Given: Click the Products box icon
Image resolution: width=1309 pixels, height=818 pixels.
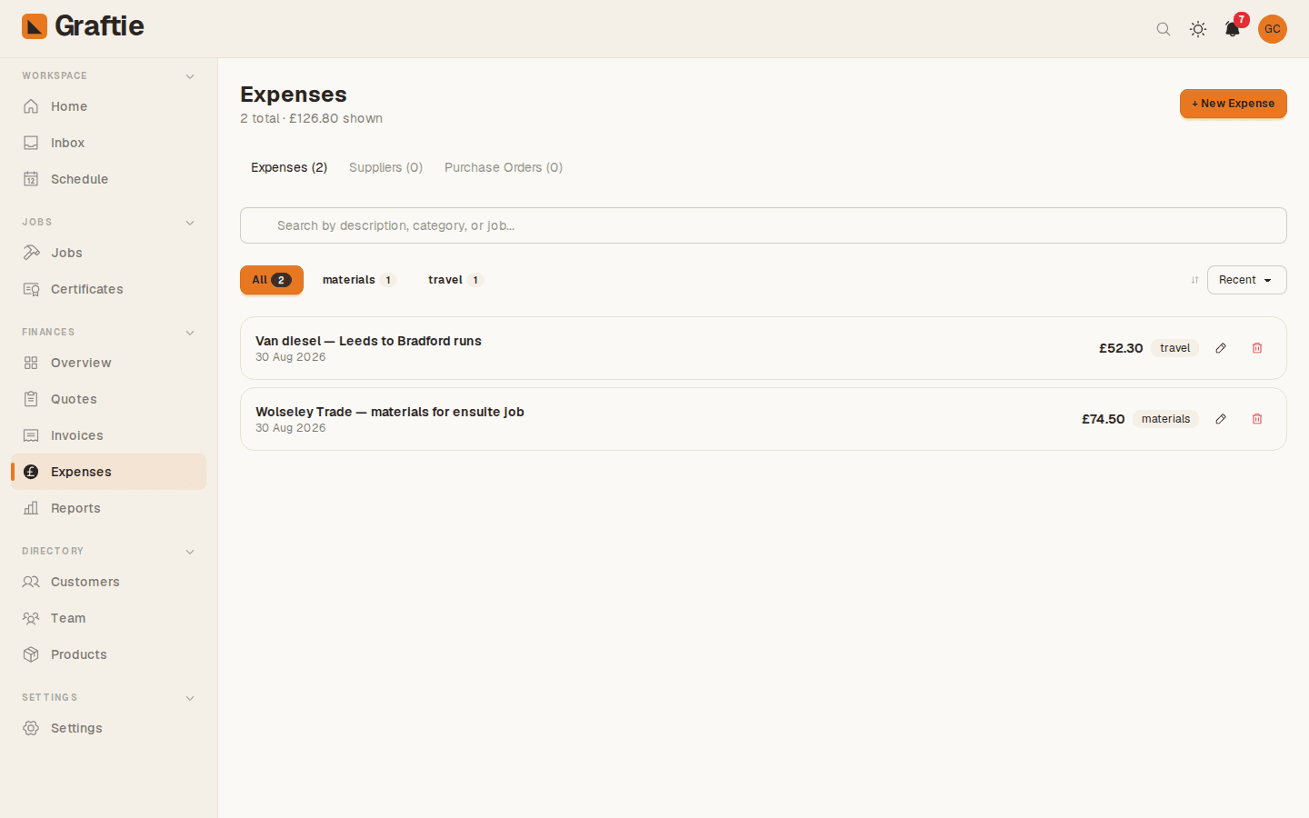Looking at the screenshot, I should pyautogui.click(x=31, y=654).
